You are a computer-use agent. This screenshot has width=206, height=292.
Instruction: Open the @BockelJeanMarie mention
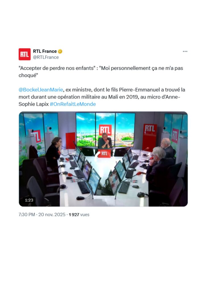click(x=41, y=90)
